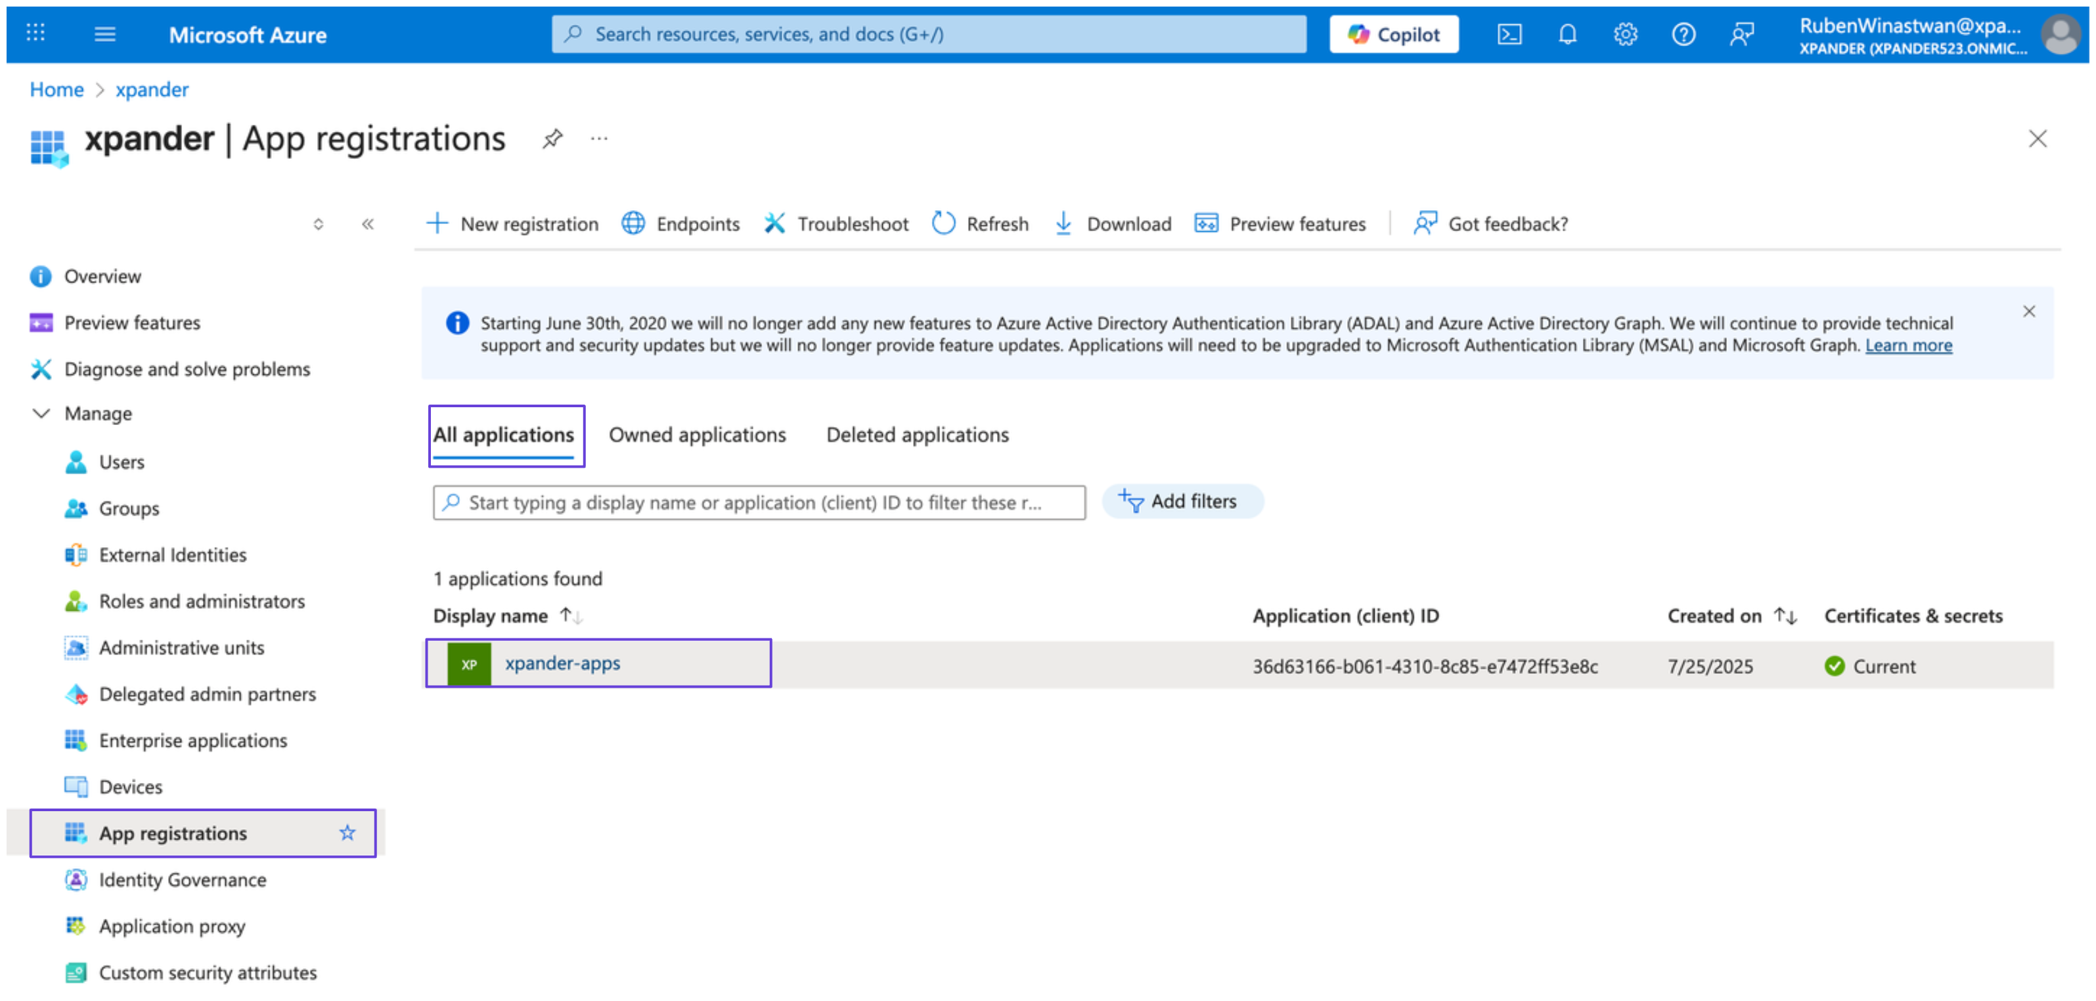Click the Download toolbar icon
Image resolution: width=2096 pixels, height=1001 pixels.
[x=1063, y=224]
